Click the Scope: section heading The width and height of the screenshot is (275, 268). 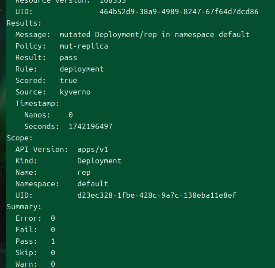19,138
